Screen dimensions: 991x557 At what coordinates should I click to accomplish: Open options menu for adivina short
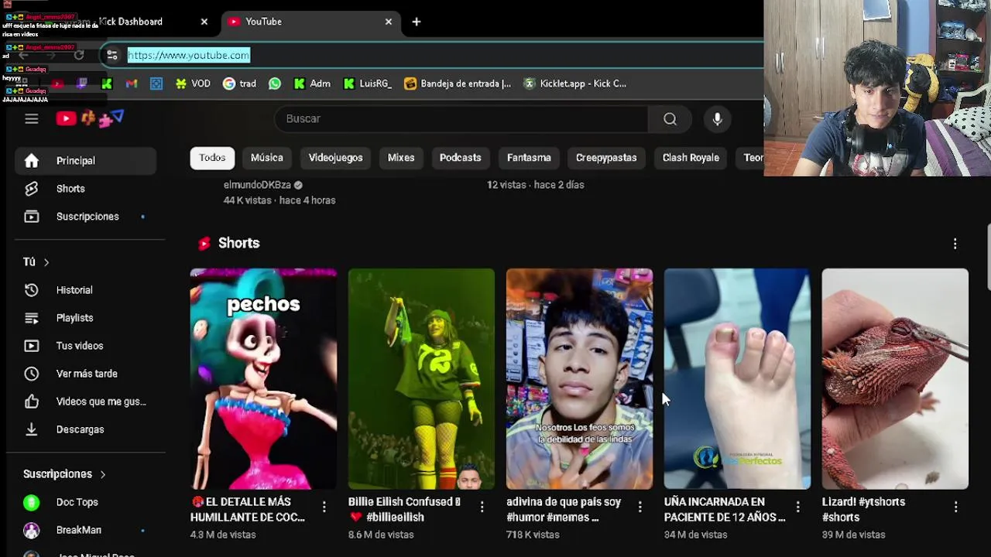[x=640, y=507]
